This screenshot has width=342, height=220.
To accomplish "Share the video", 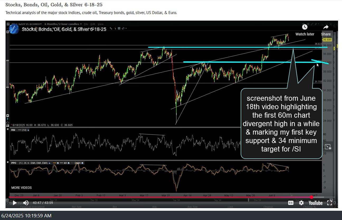I will click(x=326, y=30).
